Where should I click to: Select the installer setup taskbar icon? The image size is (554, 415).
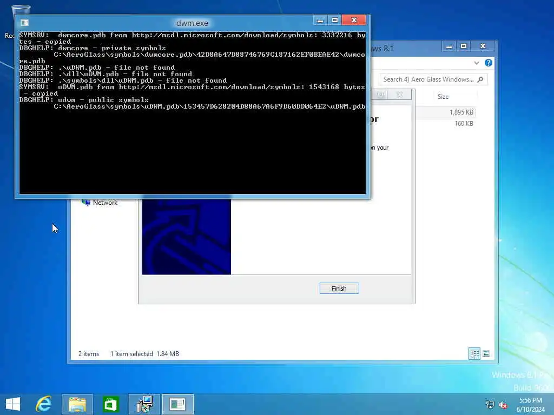(x=144, y=404)
